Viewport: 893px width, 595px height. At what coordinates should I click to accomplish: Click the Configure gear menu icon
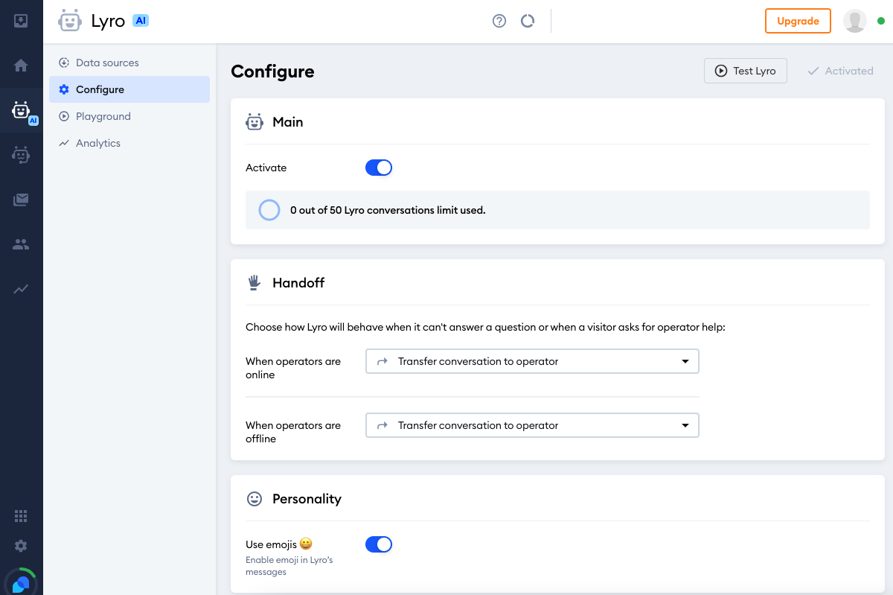pyautogui.click(x=64, y=89)
